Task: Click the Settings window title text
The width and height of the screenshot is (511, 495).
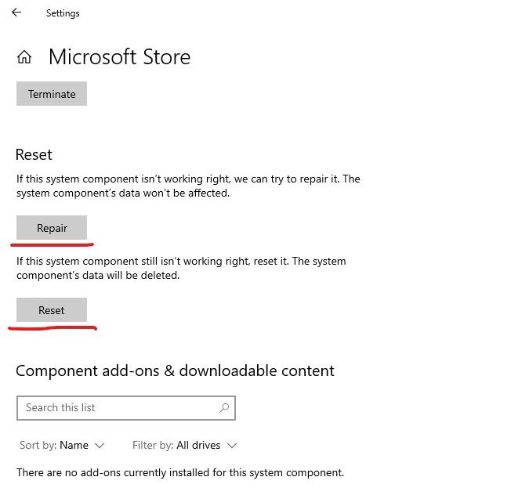Action: 63,13
